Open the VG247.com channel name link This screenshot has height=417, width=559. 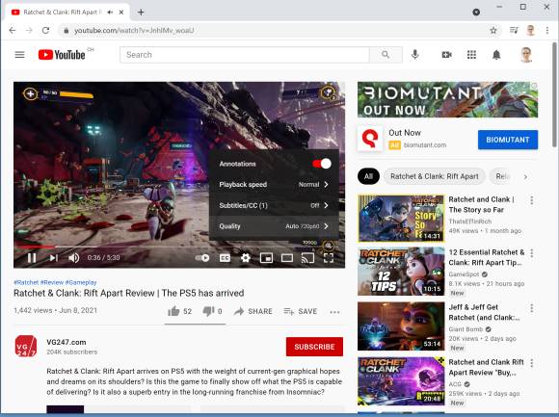tap(67, 342)
